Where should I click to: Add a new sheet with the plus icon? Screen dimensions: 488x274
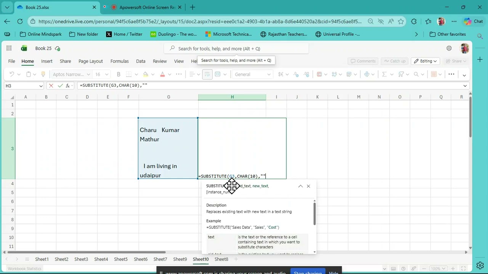(x=236, y=259)
